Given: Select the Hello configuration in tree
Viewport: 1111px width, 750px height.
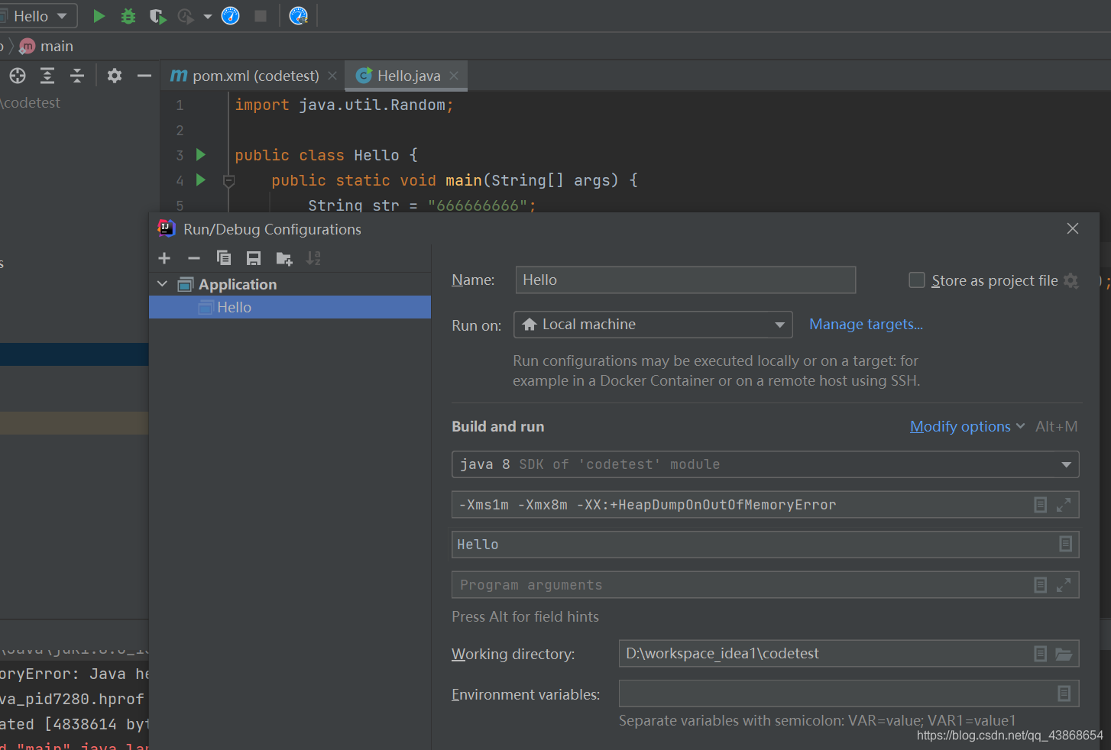Looking at the screenshot, I should 290,307.
